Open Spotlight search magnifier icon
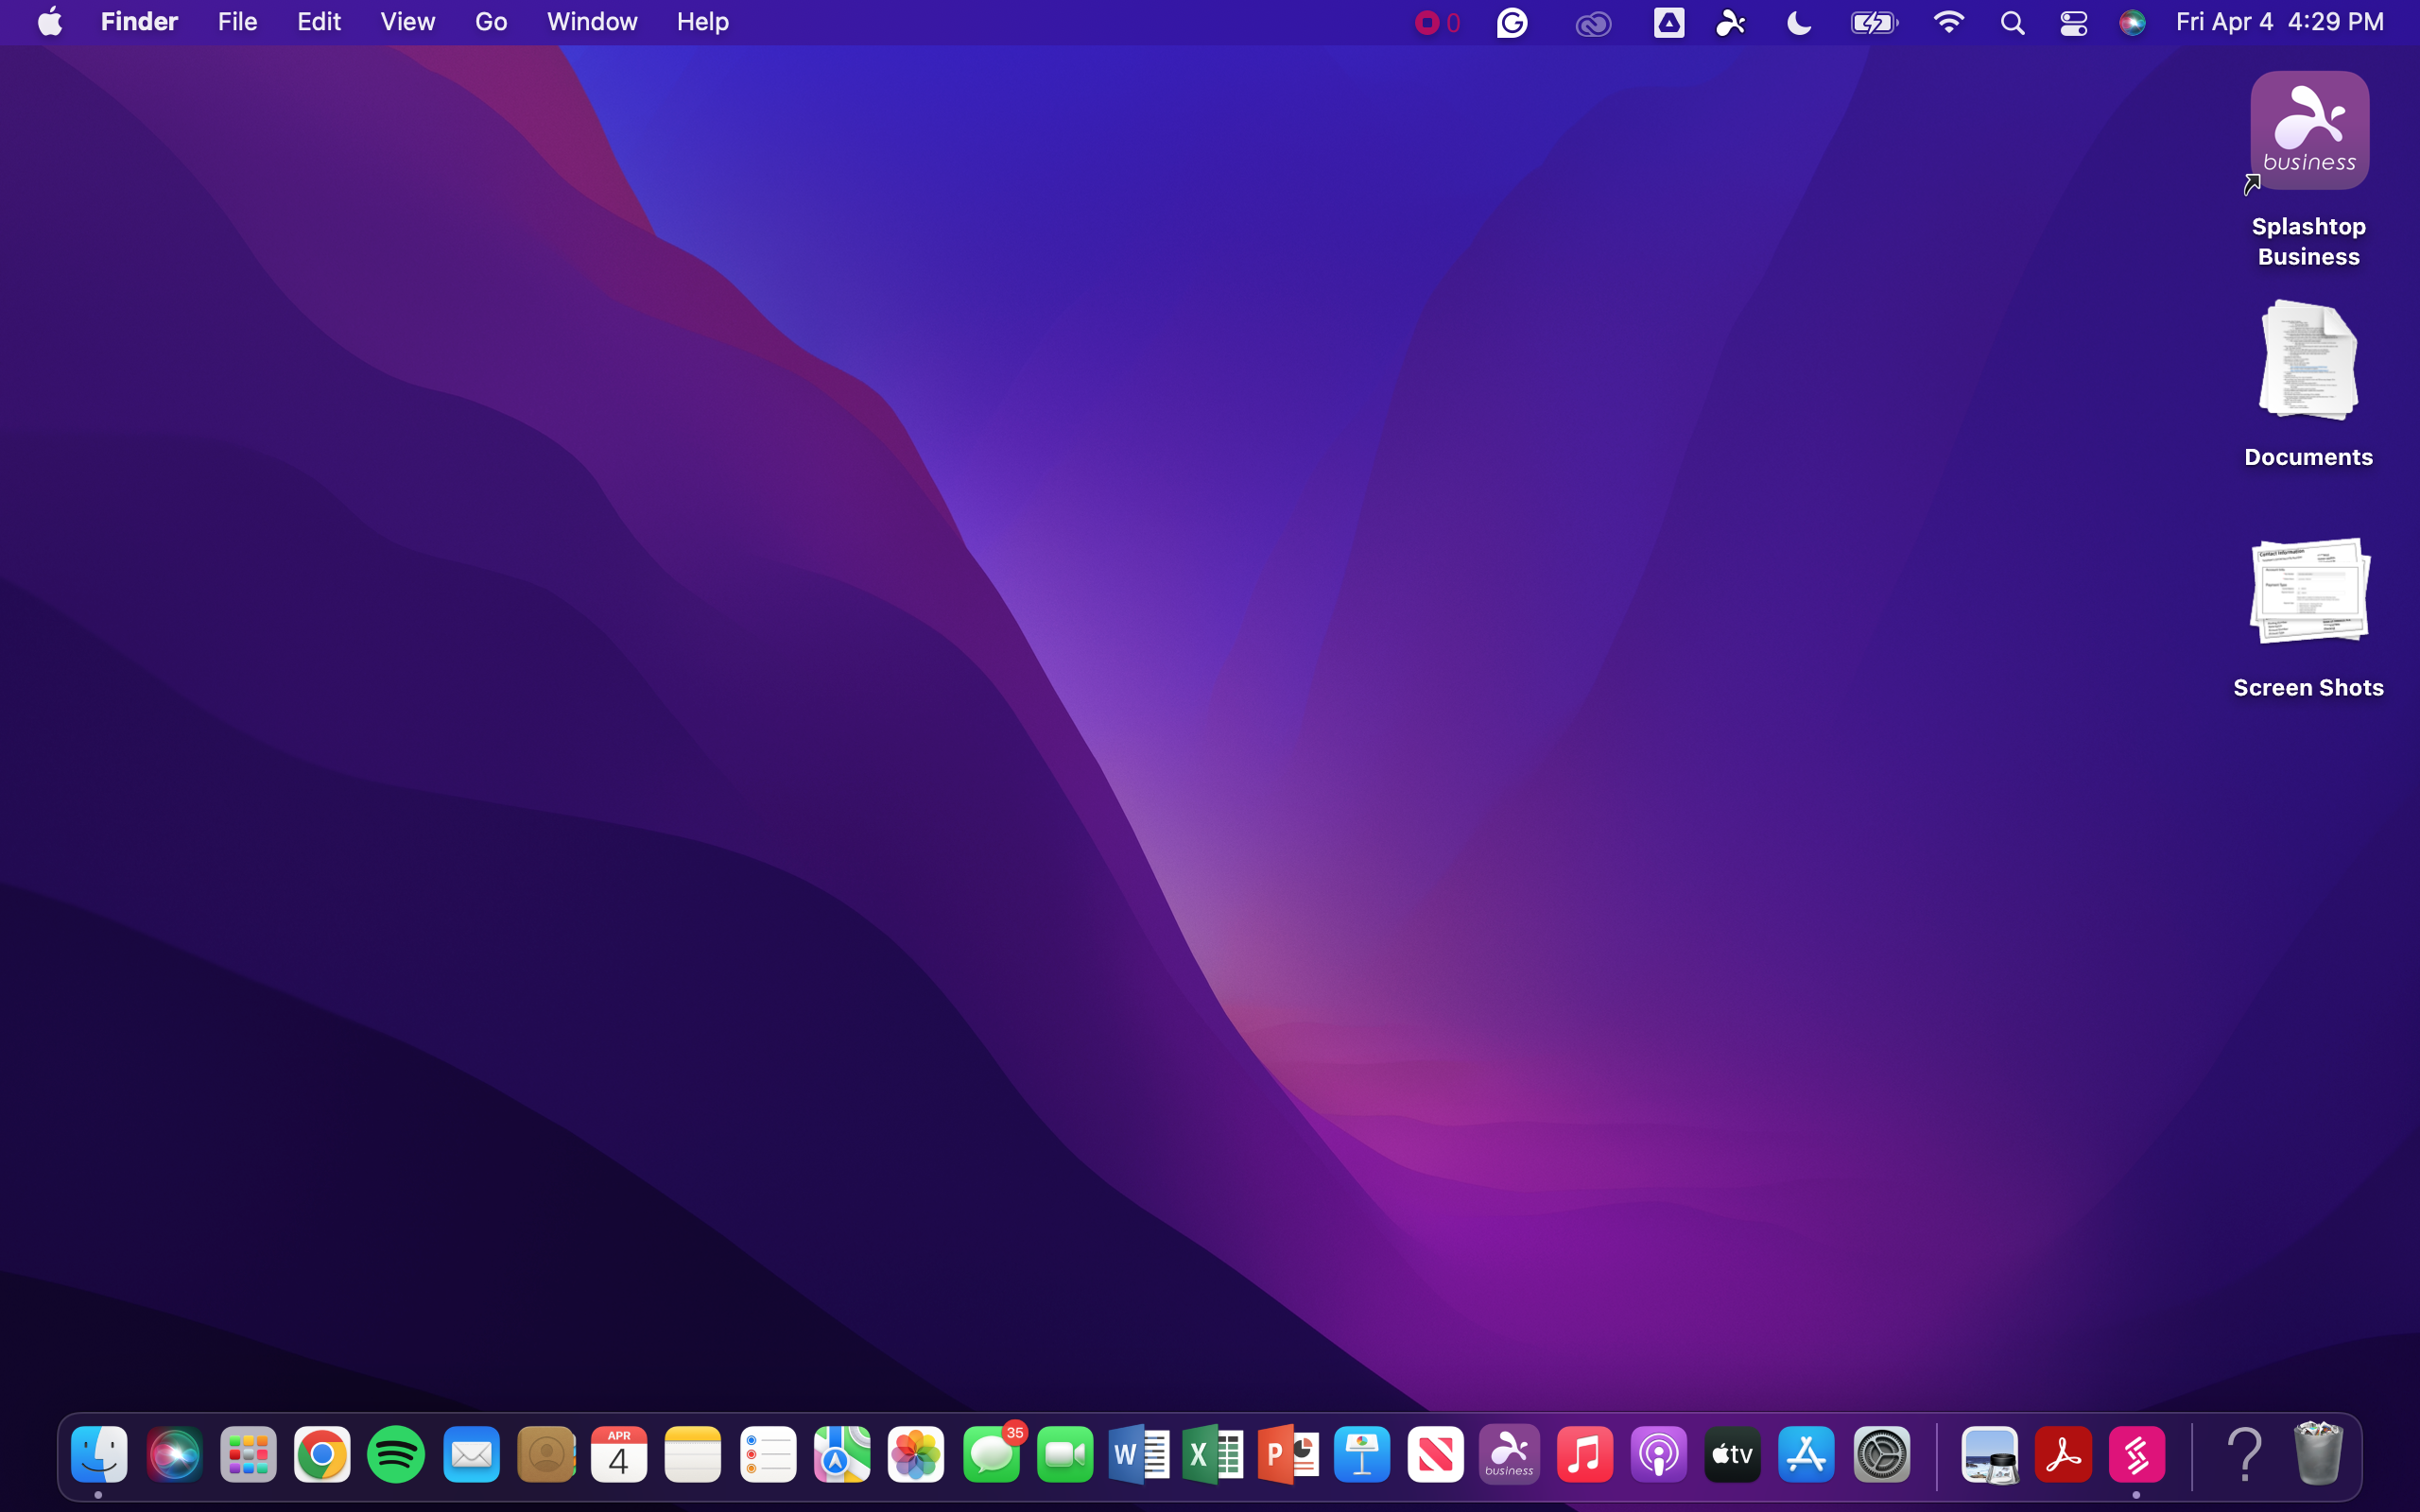 2012,22
